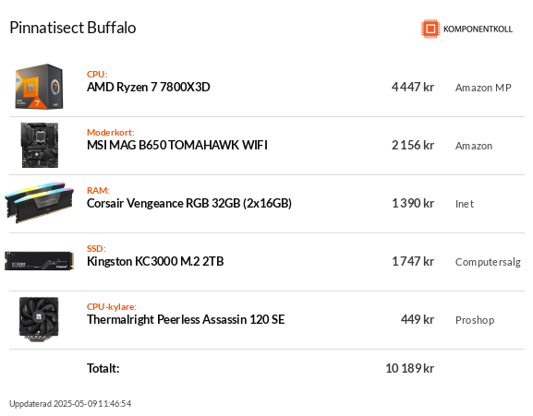
Task: Select Corsair Vengeance RGB 32GB product name
Action: [x=189, y=203]
